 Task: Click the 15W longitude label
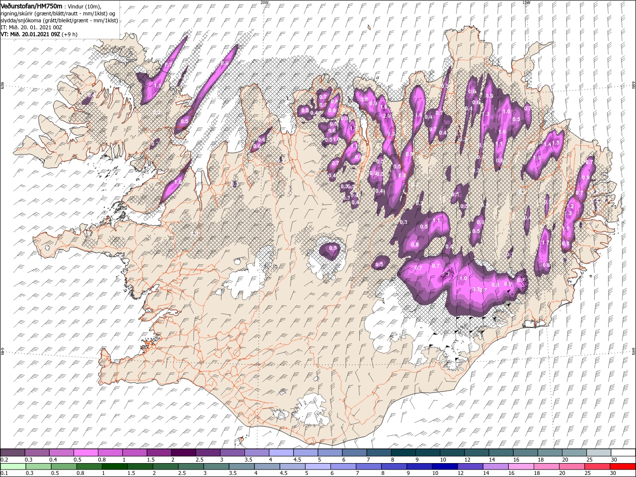click(526, 2)
